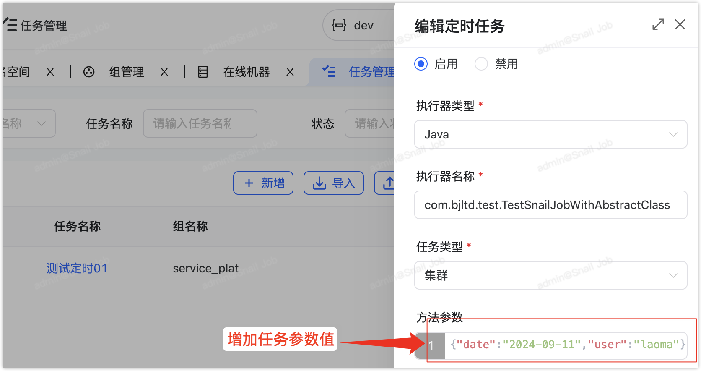
Task: Select the 启用 radio button
Action: tap(421, 64)
